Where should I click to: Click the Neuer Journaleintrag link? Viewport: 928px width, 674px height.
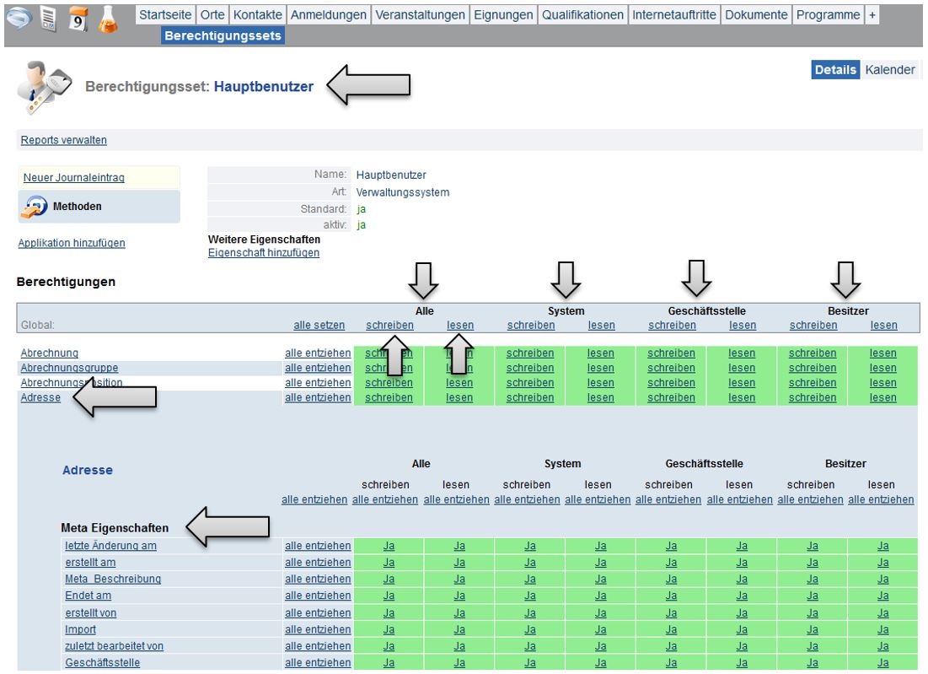(x=74, y=178)
